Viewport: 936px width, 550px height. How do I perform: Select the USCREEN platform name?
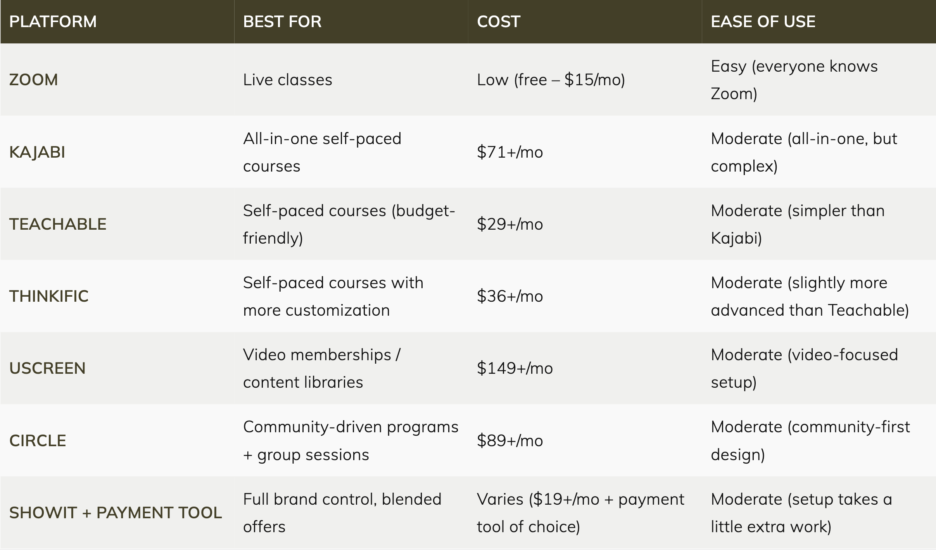(47, 368)
